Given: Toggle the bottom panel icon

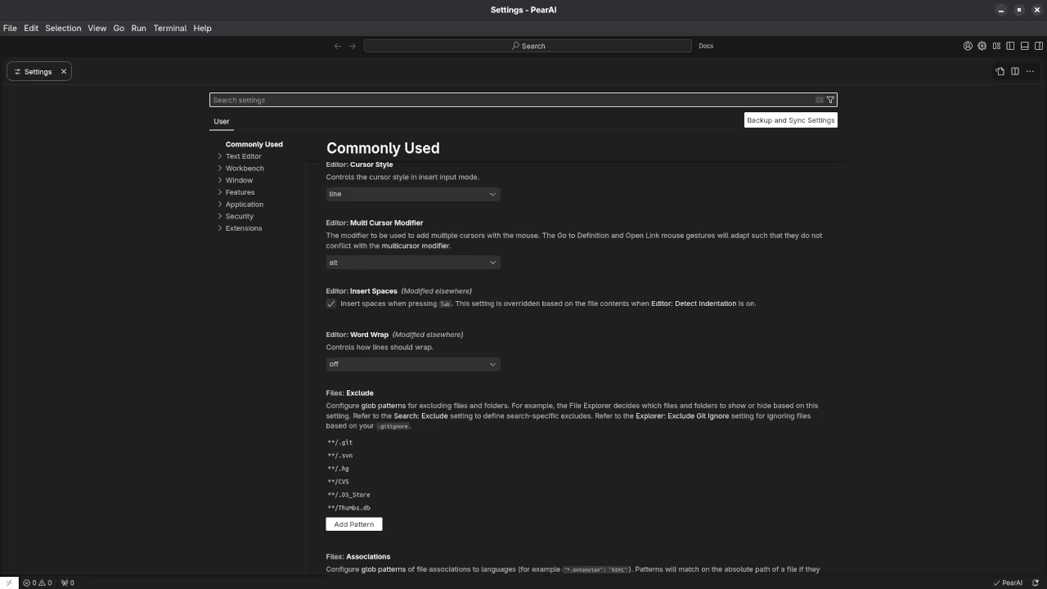Looking at the screenshot, I should [1024, 46].
